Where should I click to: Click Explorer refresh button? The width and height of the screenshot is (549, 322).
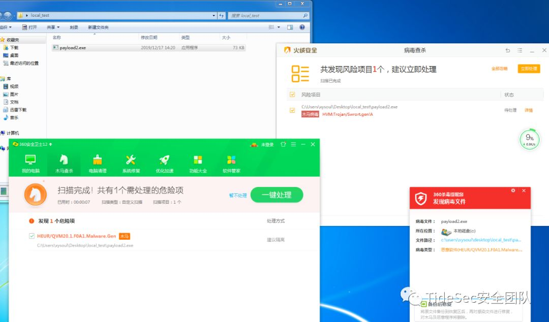pyautogui.click(x=221, y=15)
